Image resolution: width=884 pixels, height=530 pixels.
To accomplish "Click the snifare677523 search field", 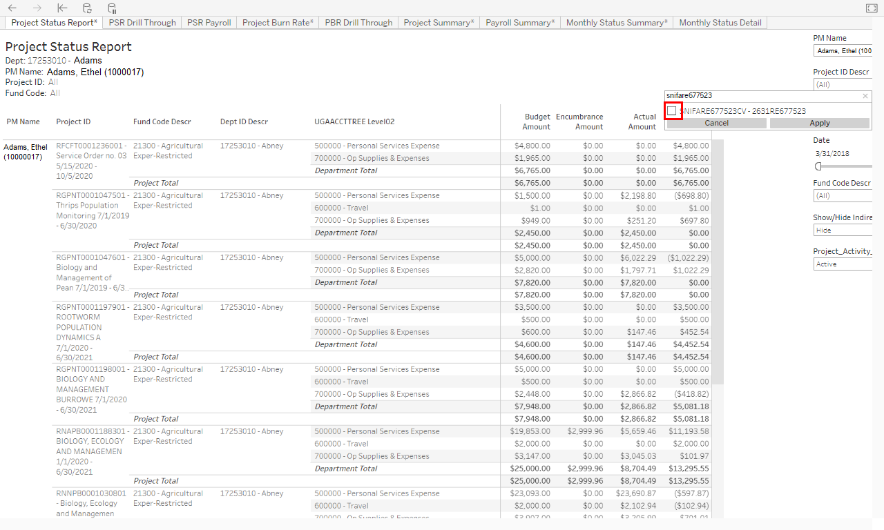I will click(x=762, y=96).
